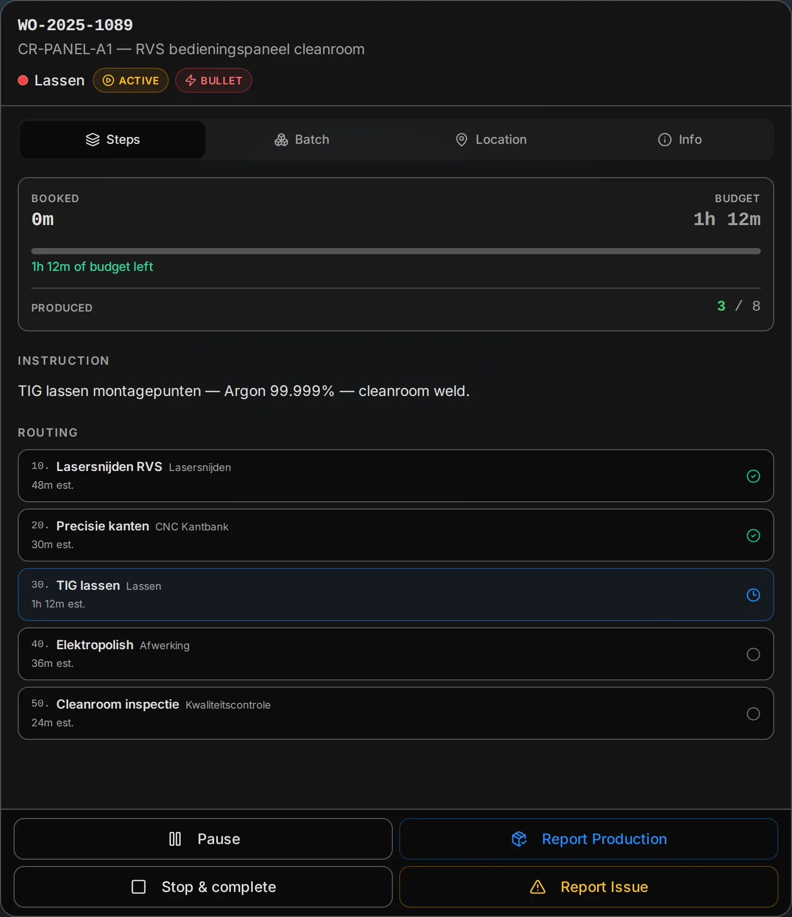
Task: Click the '1h 12m of budget left' text
Action: (x=92, y=267)
